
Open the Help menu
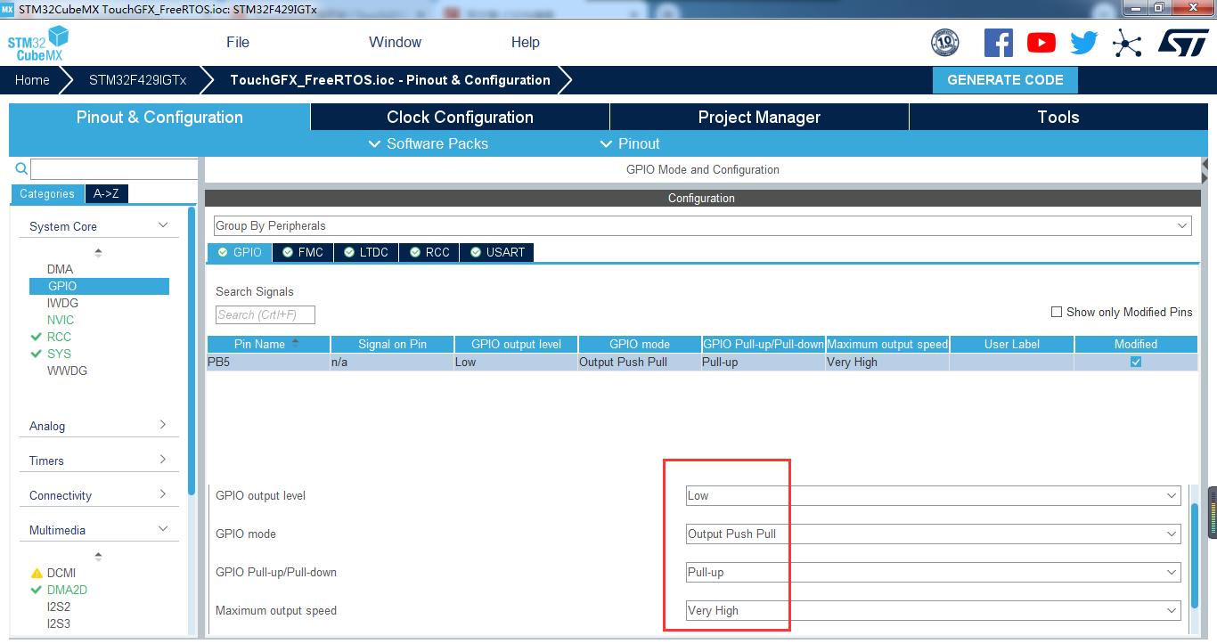tap(526, 42)
